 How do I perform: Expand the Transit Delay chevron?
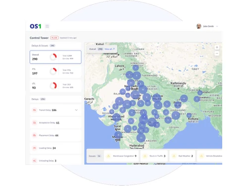click(76, 110)
